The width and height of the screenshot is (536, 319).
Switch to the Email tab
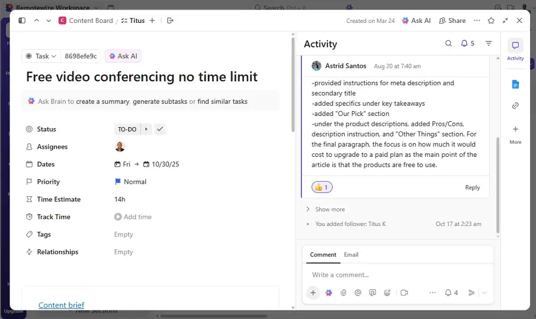click(351, 255)
